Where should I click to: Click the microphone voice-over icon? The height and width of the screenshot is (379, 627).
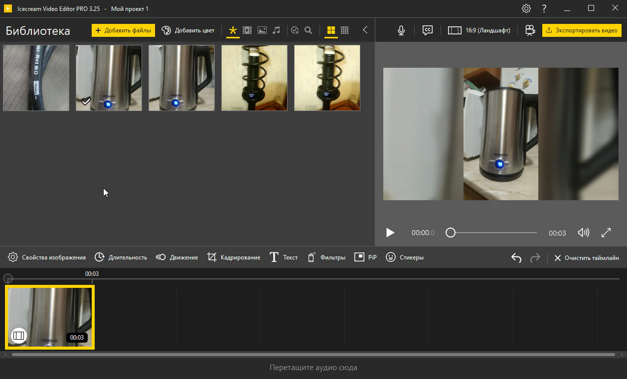[401, 30]
